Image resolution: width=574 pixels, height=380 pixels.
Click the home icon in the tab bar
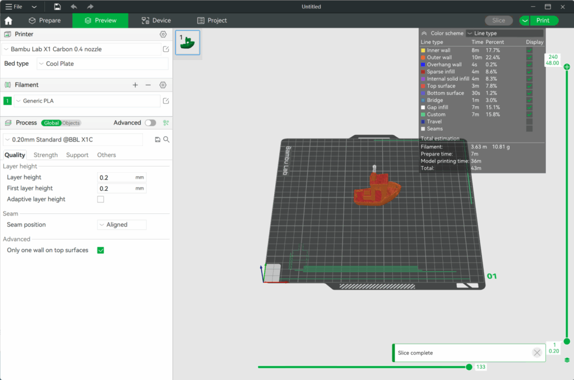(x=8, y=20)
